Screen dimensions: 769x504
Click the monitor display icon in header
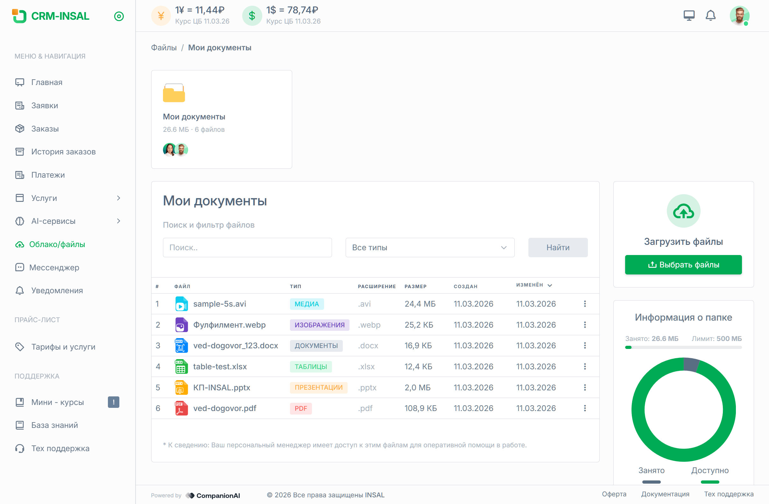[689, 16]
